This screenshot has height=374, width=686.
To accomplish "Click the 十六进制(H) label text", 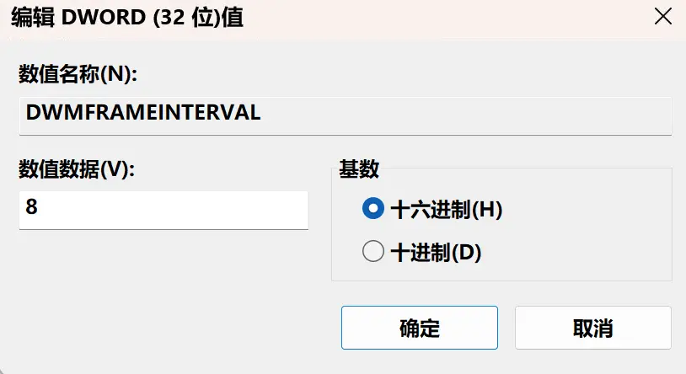I will pos(447,209).
